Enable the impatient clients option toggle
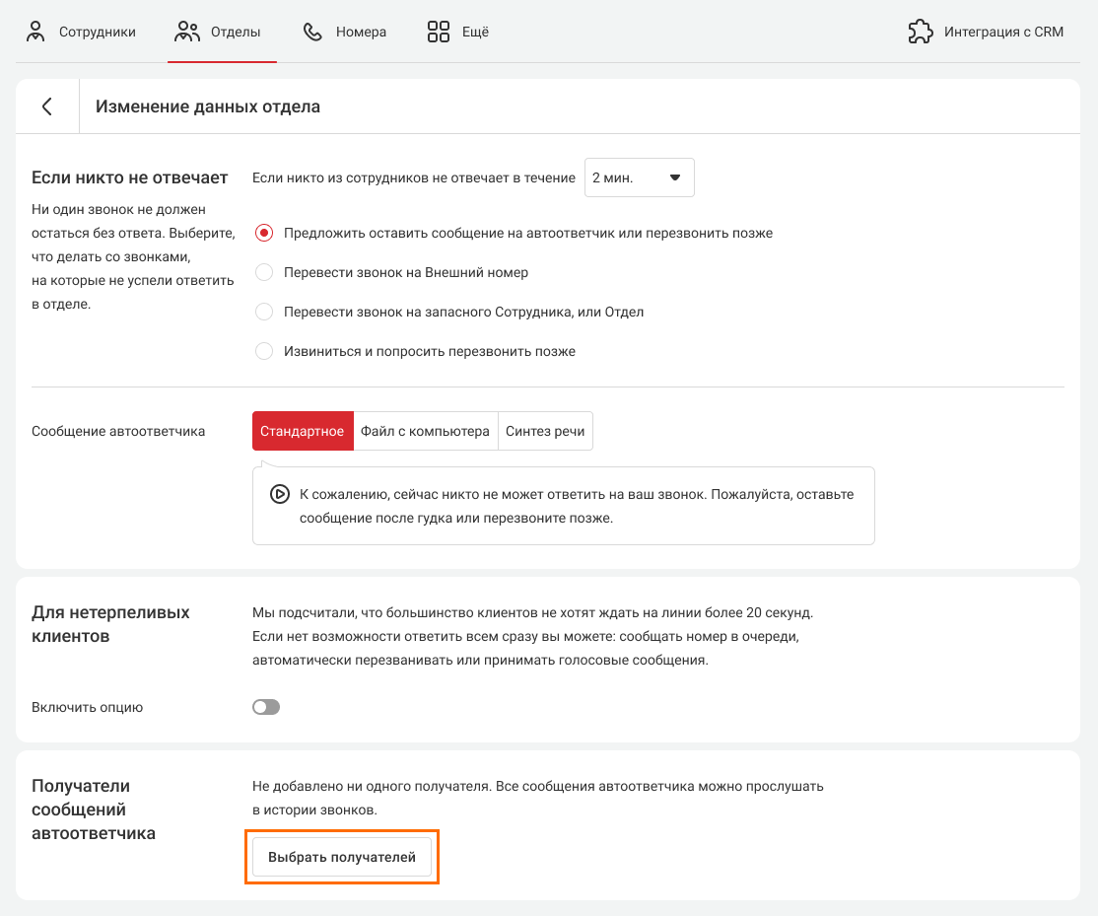The image size is (1098, 916). point(266,707)
